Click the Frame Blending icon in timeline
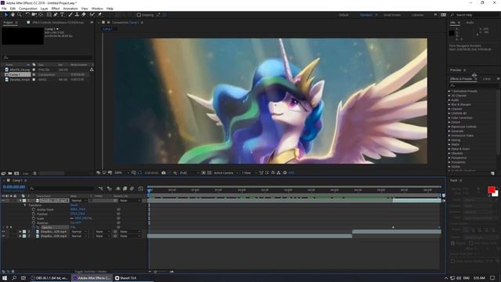 (125, 189)
